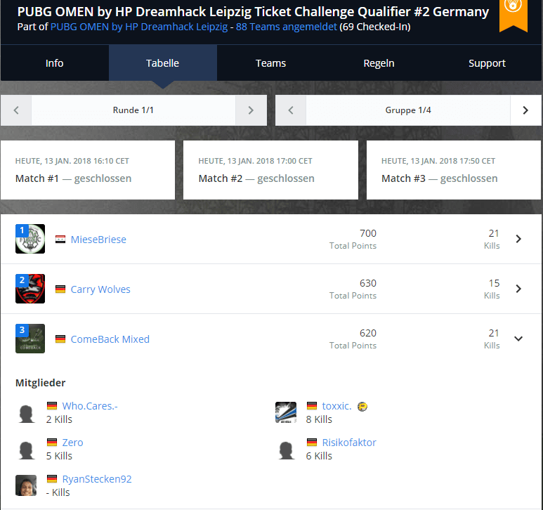Image resolution: width=543 pixels, height=510 pixels.
Task: Click next arrow beside Runde 1/1
Action: pos(251,110)
